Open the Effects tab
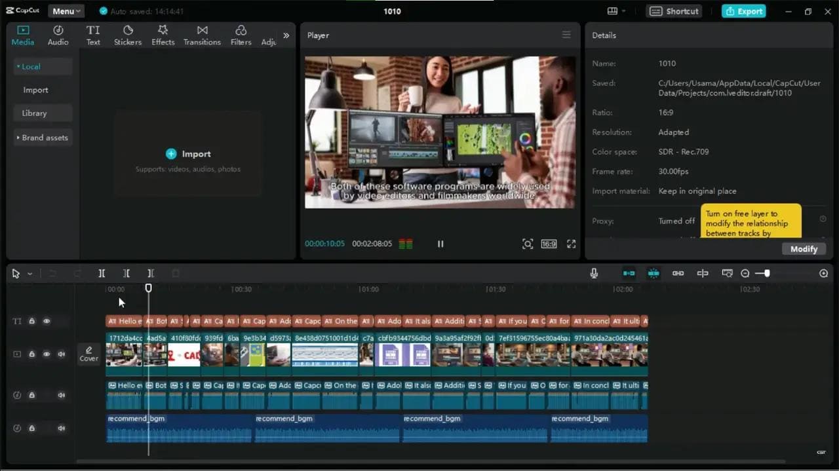839x471 pixels. (163, 35)
